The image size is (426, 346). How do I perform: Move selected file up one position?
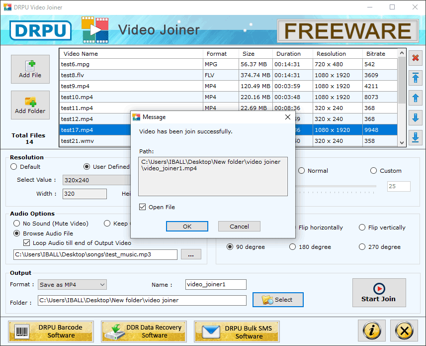pyautogui.click(x=416, y=98)
